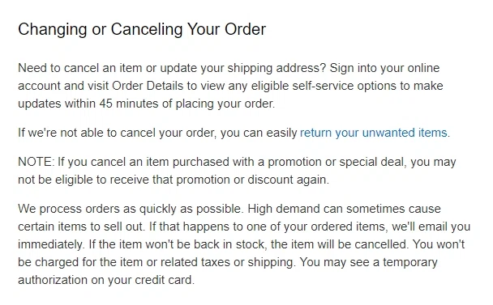Click the phrase 'eligible self-service options'
The height and width of the screenshot is (305, 493).
click(324, 86)
